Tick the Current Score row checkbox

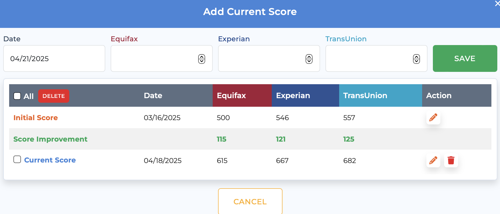[x=17, y=159]
